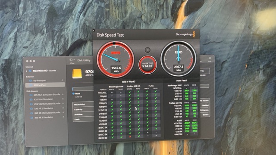
Task: Open the settings gear above START
Action: pos(147,50)
